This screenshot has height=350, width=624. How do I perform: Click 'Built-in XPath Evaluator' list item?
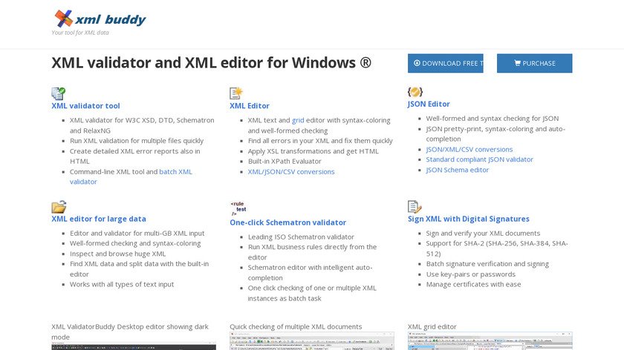pos(284,161)
